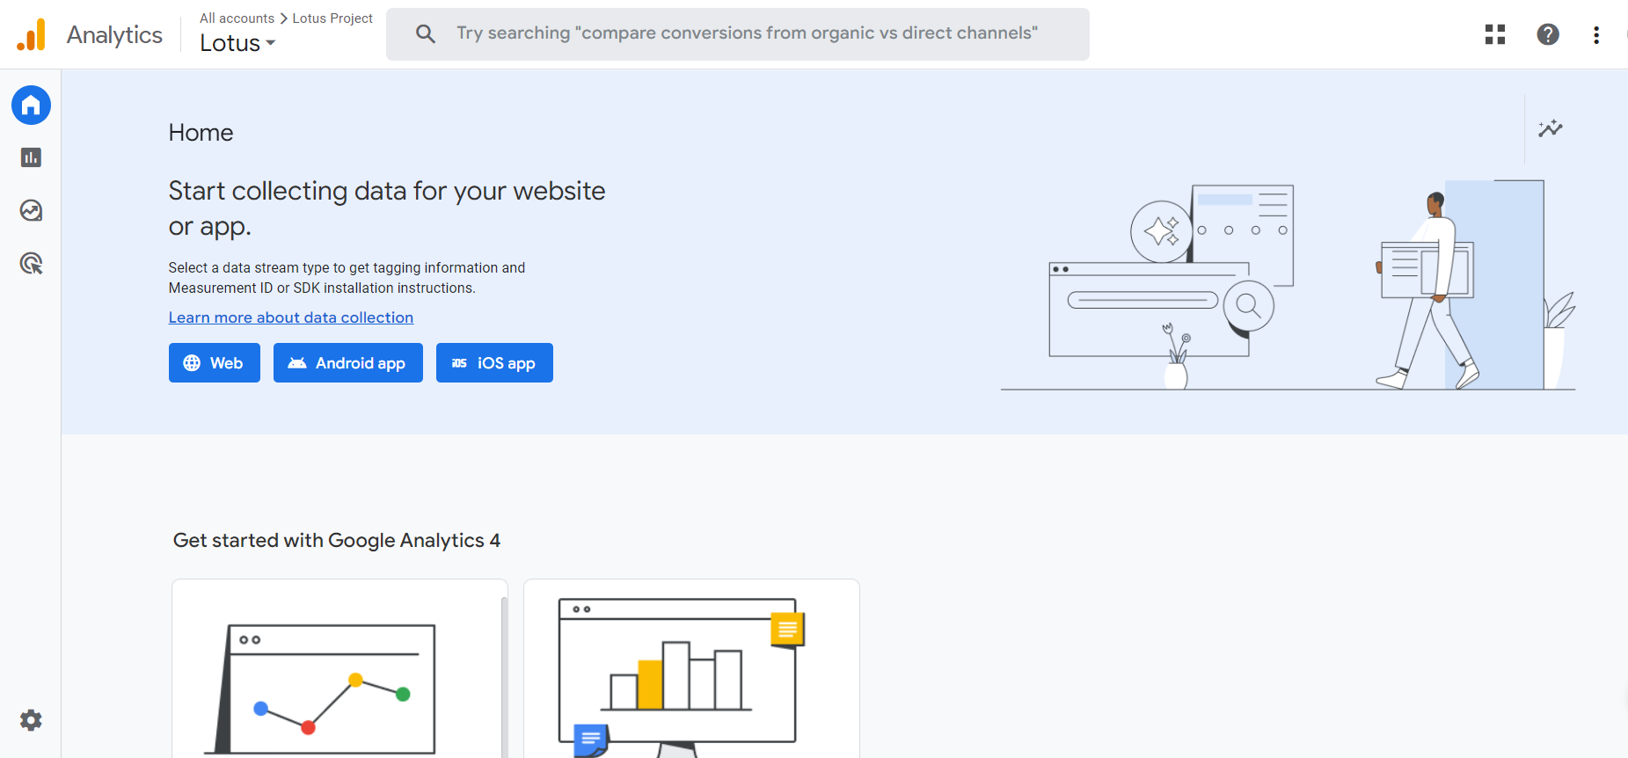This screenshot has width=1628, height=758.
Task: Click the Analytics product name text
Action: pyautogui.click(x=114, y=35)
